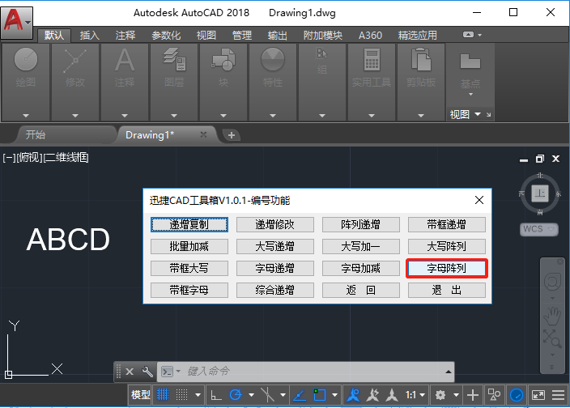
Task: Expand command history with up arrow
Action: (x=449, y=372)
